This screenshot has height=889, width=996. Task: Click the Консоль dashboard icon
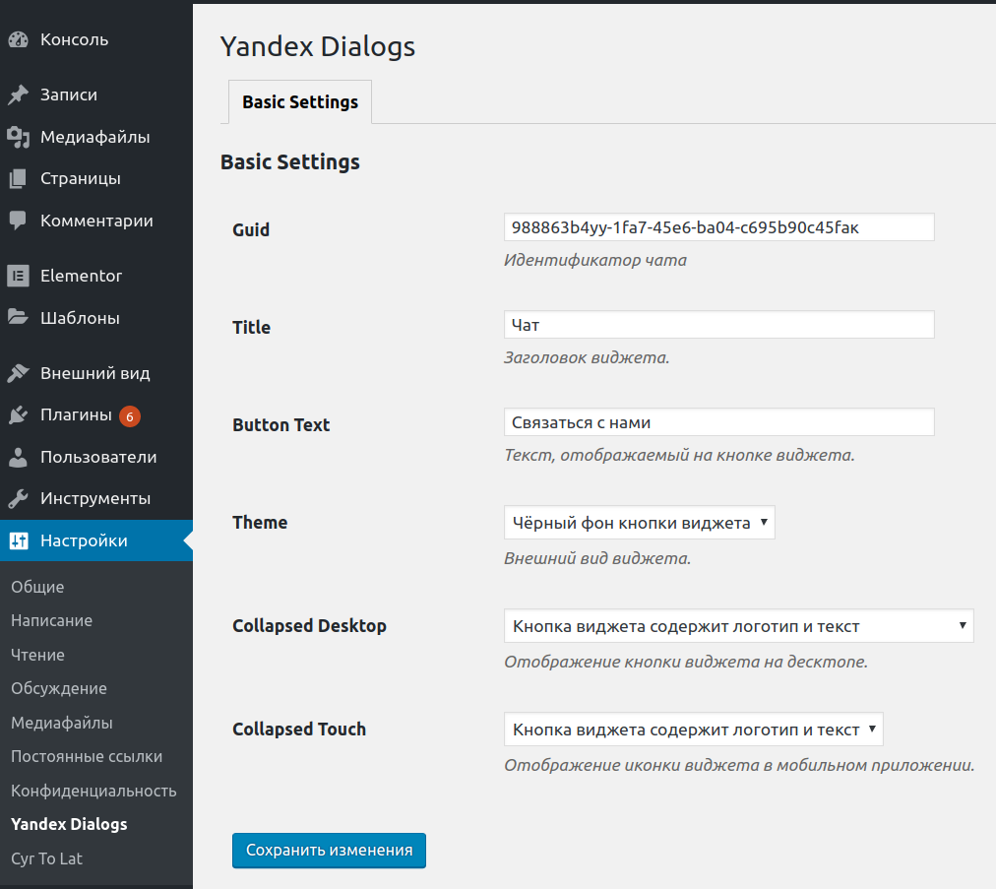(19, 39)
